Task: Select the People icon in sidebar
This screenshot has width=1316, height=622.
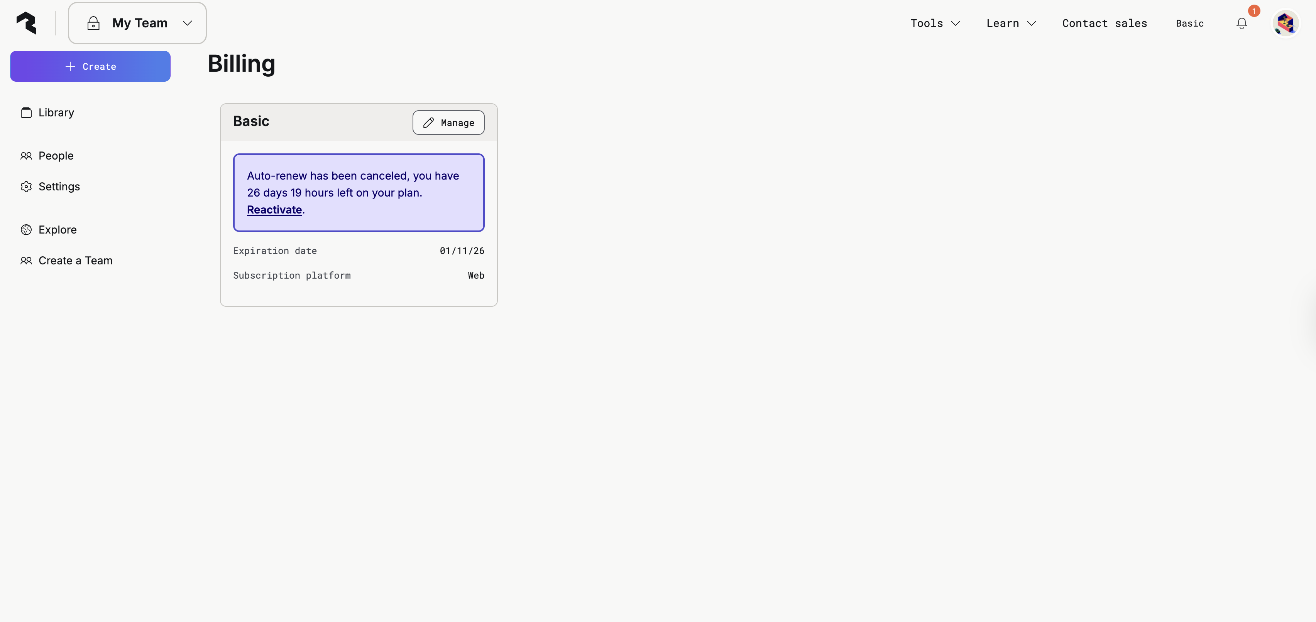Action: point(26,156)
